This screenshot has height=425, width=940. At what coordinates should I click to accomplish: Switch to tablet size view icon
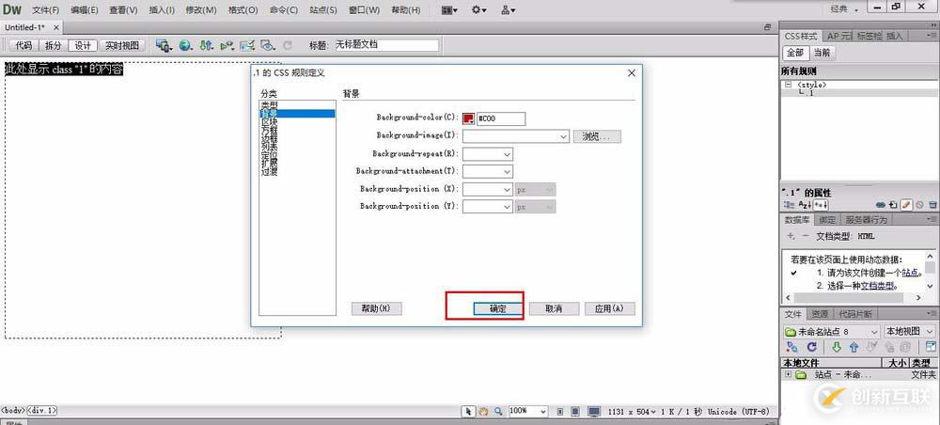pos(575,411)
